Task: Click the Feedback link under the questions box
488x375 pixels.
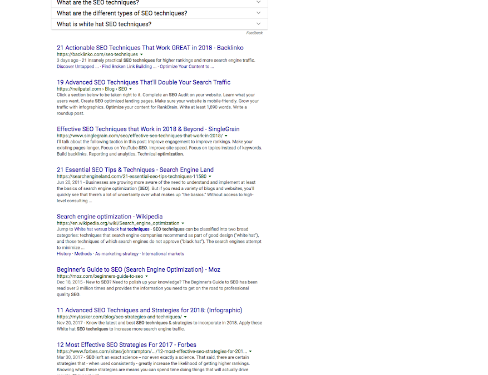Action: 254,33
